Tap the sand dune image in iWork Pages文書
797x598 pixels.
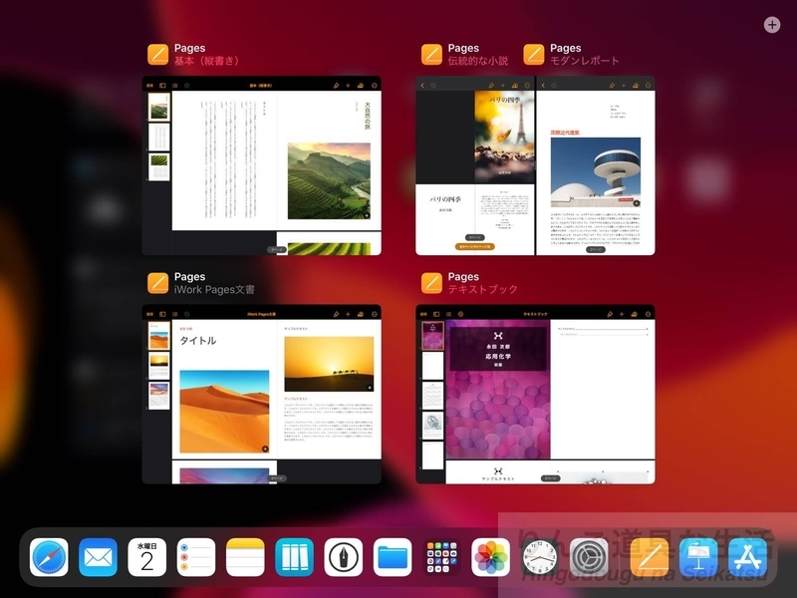tap(225, 412)
